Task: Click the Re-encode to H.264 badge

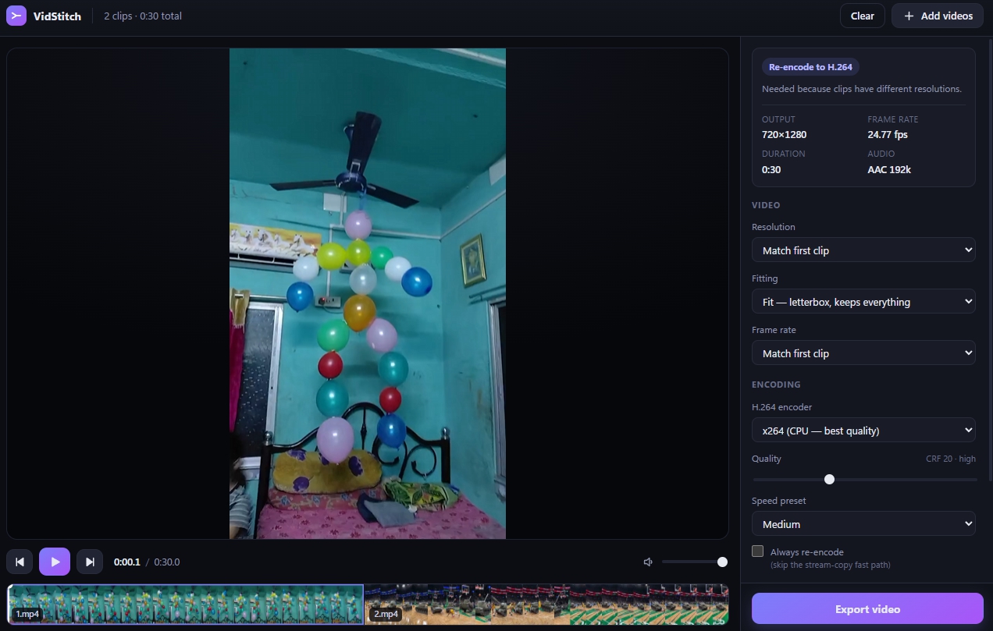Action: (x=810, y=67)
